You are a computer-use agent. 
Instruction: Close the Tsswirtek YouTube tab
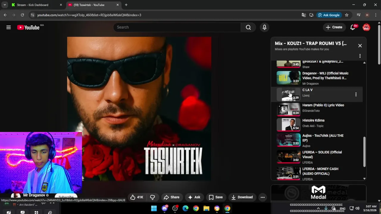[118, 5]
